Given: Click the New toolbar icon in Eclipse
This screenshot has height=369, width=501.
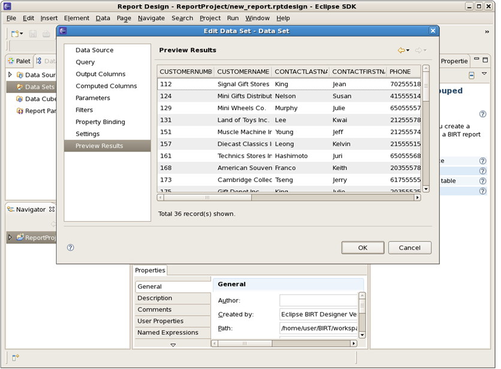Looking at the screenshot, I should click(x=15, y=34).
